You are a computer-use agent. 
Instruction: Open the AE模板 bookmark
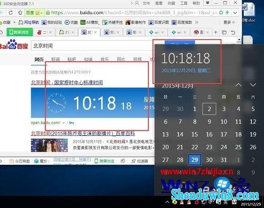pyautogui.click(x=90, y=22)
